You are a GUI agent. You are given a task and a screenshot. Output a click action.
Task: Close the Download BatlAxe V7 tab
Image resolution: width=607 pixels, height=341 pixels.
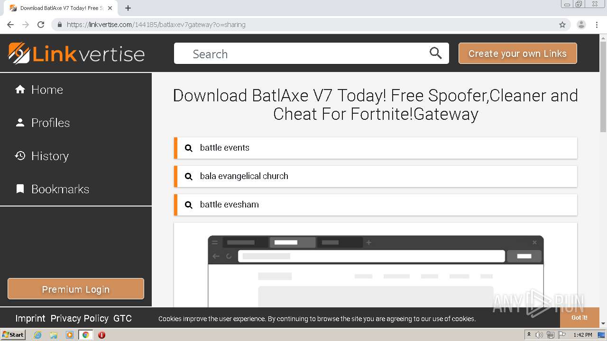pos(110,8)
